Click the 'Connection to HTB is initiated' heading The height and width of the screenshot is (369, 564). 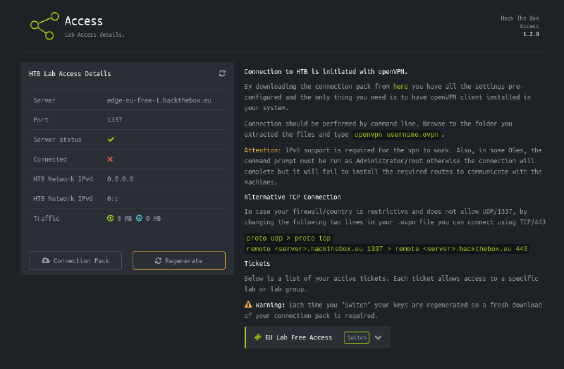[326, 72]
